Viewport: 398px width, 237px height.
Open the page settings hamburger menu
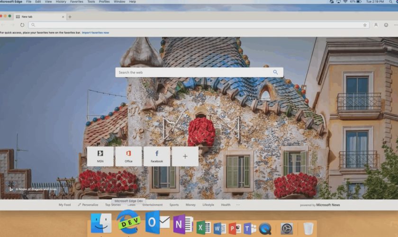coord(389,48)
